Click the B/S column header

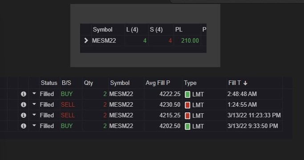66,83
